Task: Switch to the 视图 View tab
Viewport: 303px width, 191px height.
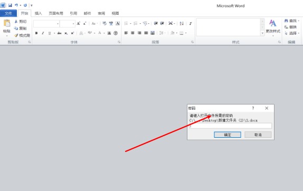Action: pyautogui.click(x=115, y=13)
